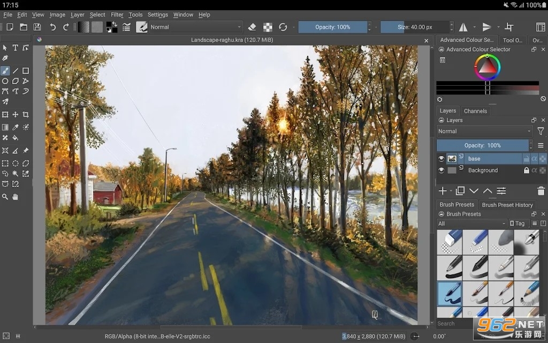Move layer up in stack
Screen dimensions: 548x343
[x=488, y=191]
